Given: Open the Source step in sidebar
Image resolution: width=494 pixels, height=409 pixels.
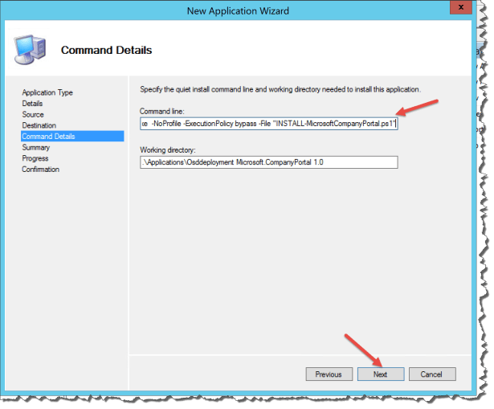Looking at the screenshot, I should [x=33, y=115].
